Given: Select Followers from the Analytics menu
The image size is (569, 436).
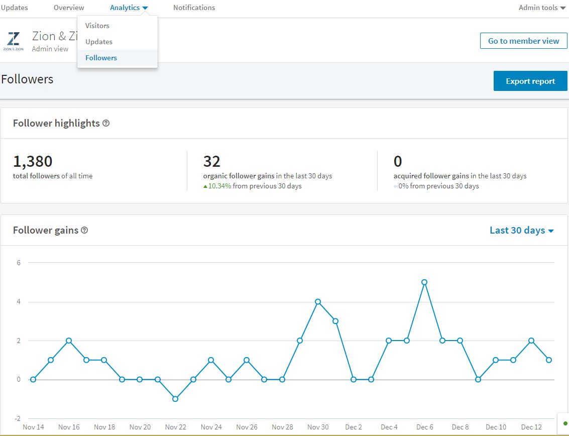Looking at the screenshot, I should tap(101, 57).
